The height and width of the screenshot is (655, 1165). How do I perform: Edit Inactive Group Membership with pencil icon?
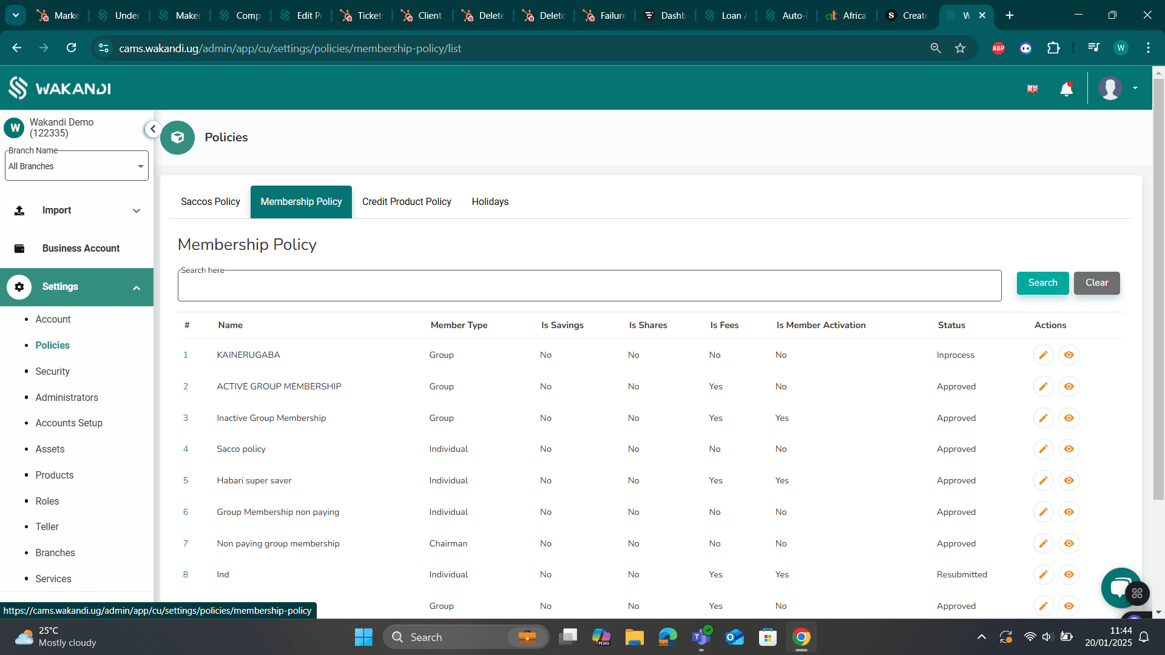click(x=1043, y=418)
